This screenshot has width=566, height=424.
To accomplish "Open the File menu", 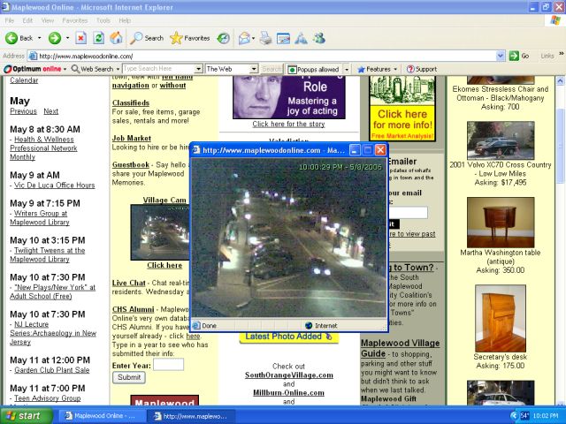I will click(10, 20).
